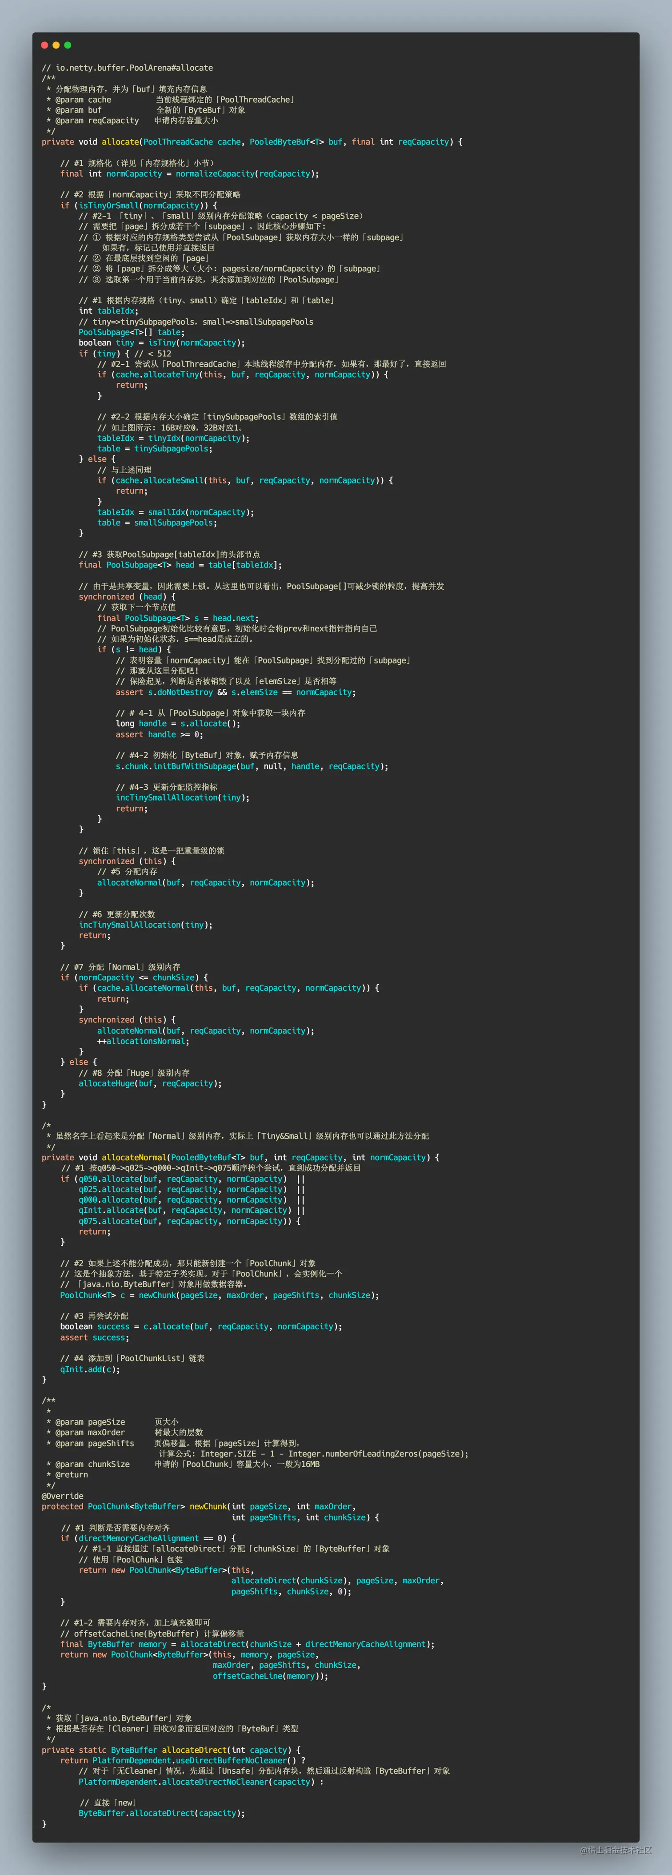Click 'ByteBuffer.allocateDirect(capacity);'
The height and width of the screenshot is (1875, 672).
(x=161, y=1813)
